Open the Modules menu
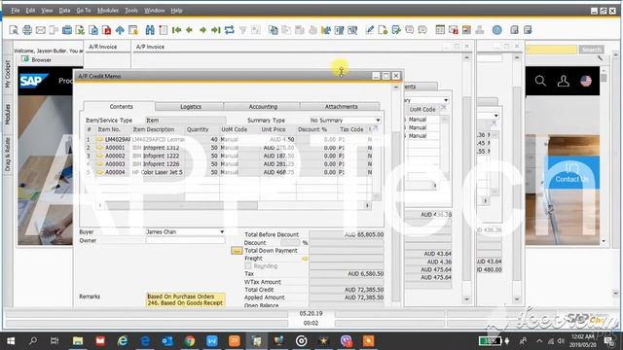Screen dimensions: 623x350 click(108, 11)
